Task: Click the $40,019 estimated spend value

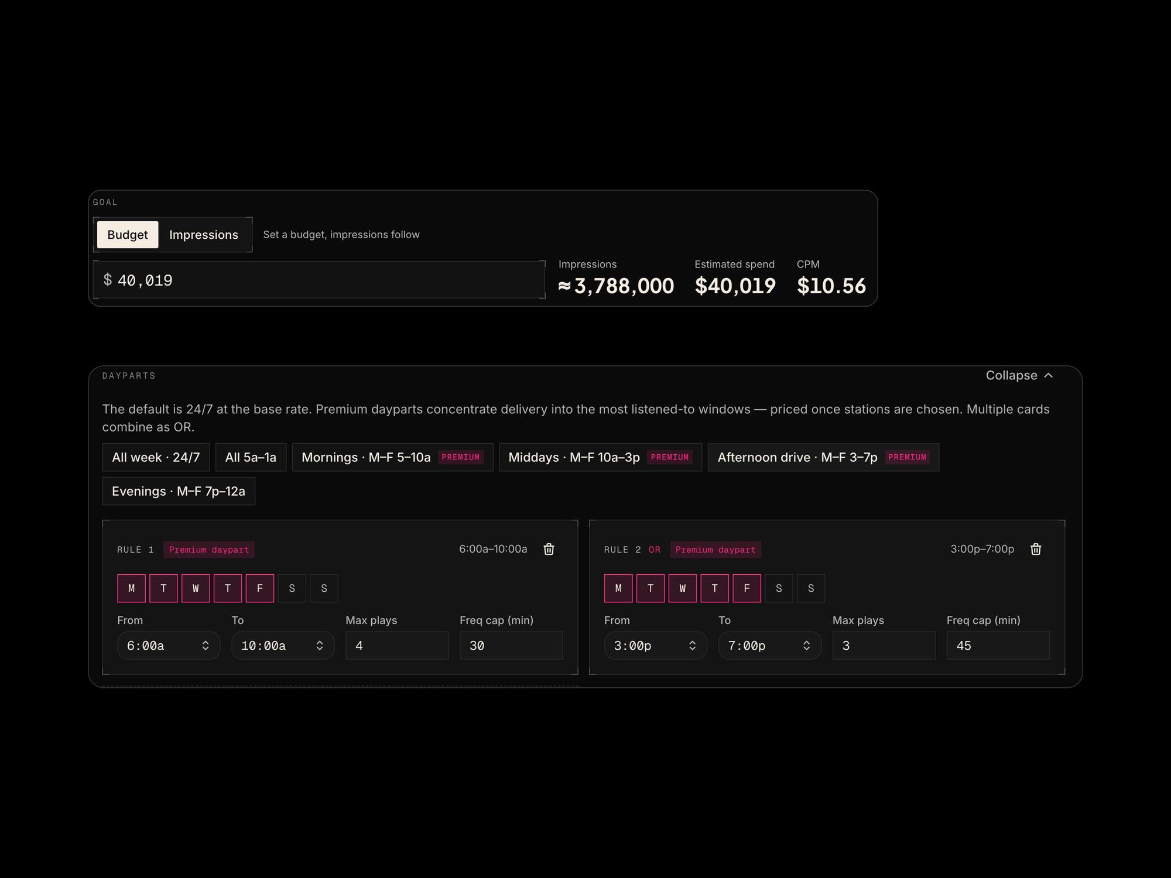Action: [735, 286]
